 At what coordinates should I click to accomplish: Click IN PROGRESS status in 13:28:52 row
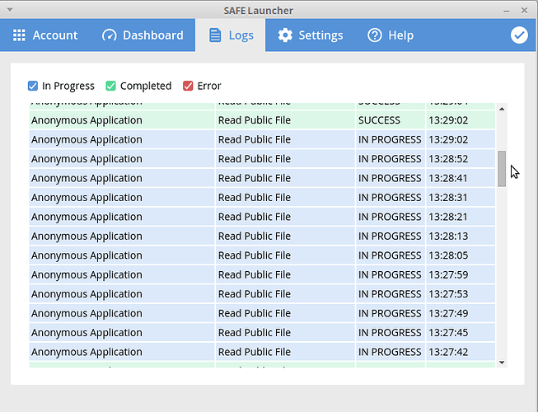pos(390,159)
